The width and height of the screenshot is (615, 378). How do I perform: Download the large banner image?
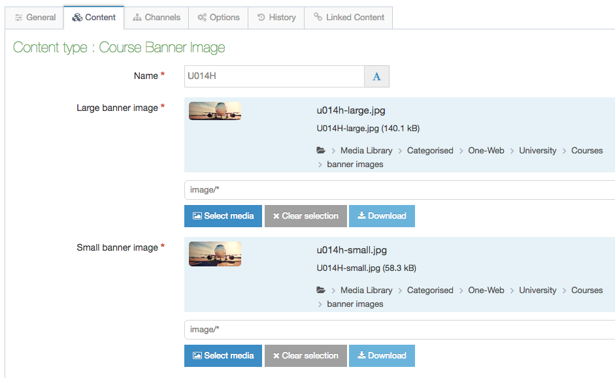tap(382, 216)
